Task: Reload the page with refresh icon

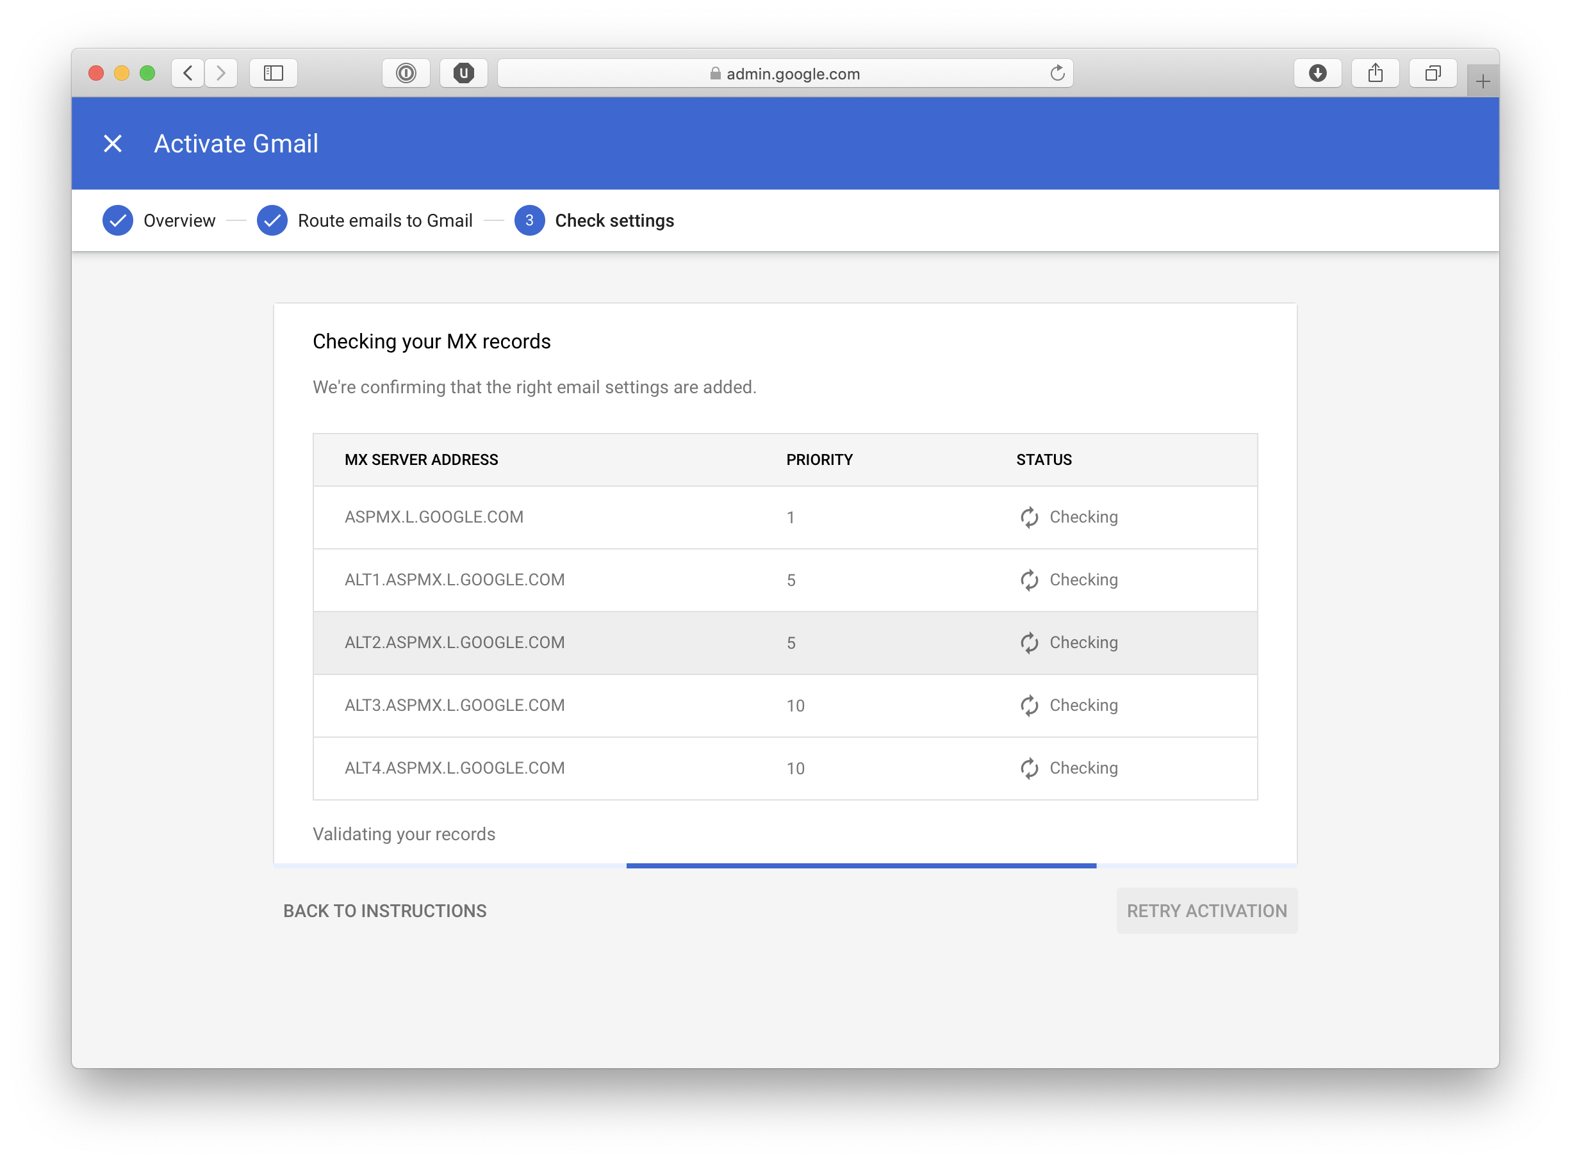Action: point(1057,73)
